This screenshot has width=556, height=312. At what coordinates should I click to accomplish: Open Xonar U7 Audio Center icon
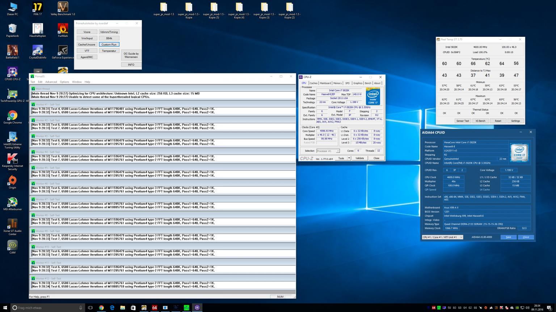12,227
